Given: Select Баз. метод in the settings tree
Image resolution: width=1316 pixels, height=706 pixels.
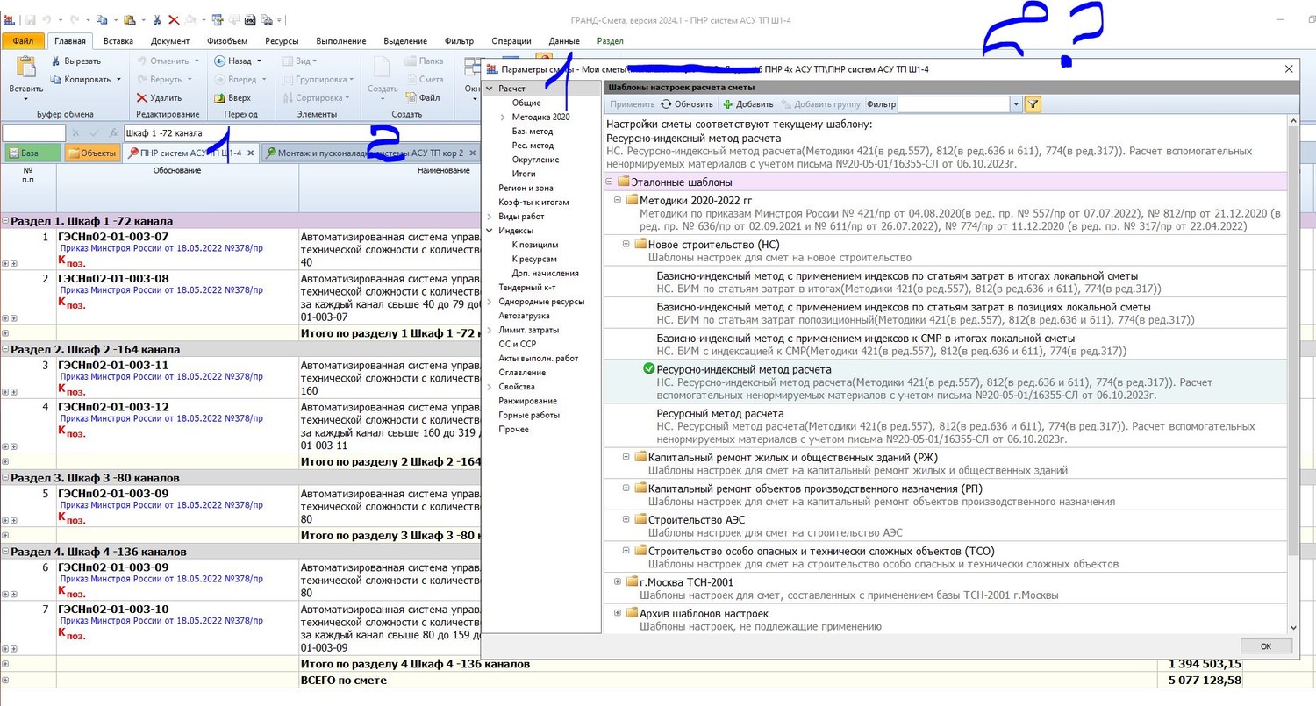Looking at the screenshot, I should click(533, 132).
